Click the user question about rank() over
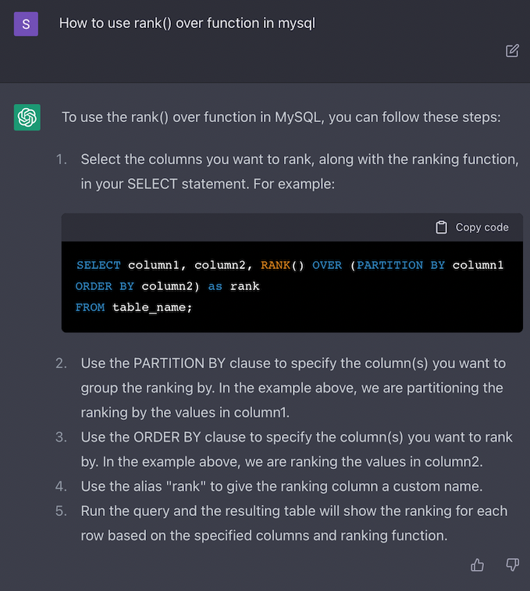The width and height of the screenshot is (530, 591). [187, 23]
